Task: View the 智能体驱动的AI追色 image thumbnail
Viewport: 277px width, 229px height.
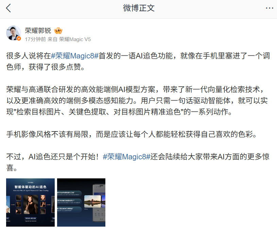Action: coord(30,202)
